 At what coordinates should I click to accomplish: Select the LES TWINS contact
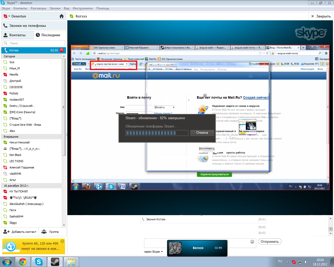[x=32, y=161]
